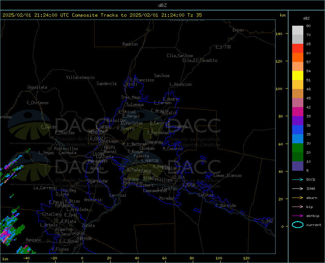Click the Uspallata map label

pyautogui.click(x=37, y=87)
